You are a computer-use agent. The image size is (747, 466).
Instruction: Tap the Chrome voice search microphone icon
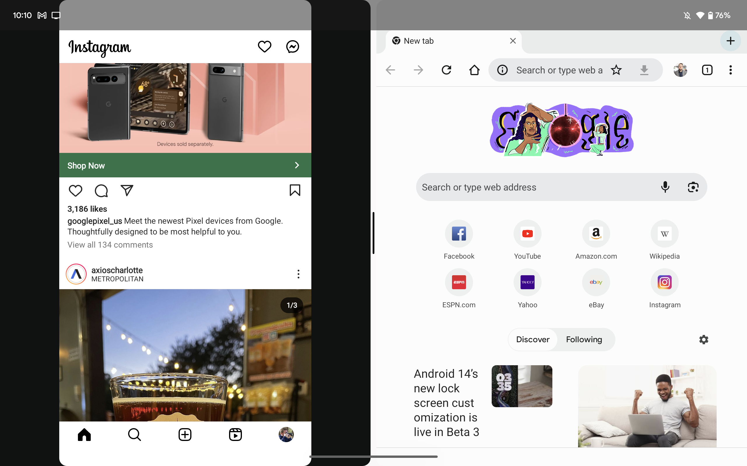(x=665, y=187)
